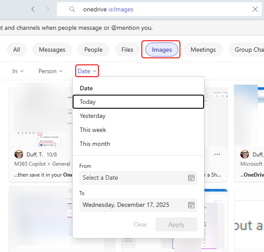Open calendar picker for To date

191,205
